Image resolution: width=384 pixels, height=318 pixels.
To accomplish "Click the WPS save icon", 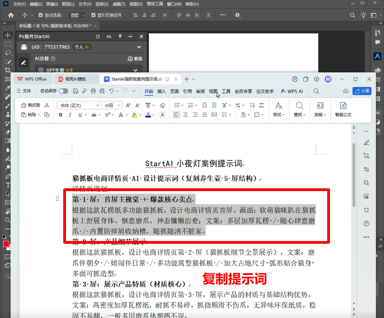I will tap(76, 91).
